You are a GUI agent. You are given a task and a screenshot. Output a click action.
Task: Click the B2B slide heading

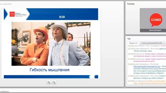click(x=62, y=17)
